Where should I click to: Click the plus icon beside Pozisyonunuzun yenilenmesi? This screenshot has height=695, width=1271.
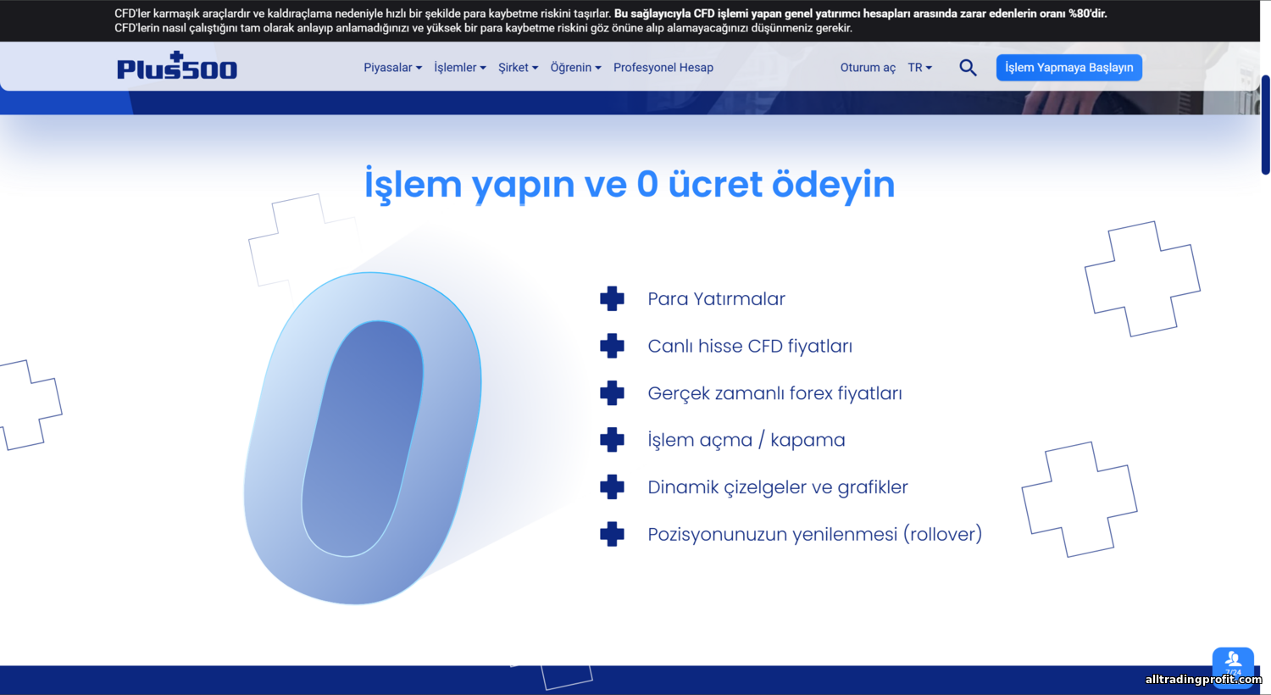point(612,534)
